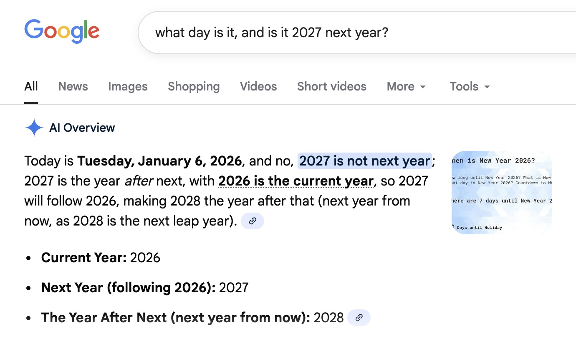The width and height of the screenshot is (576, 346).
Task: Focus the Google search query field
Action: [x=334, y=33]
